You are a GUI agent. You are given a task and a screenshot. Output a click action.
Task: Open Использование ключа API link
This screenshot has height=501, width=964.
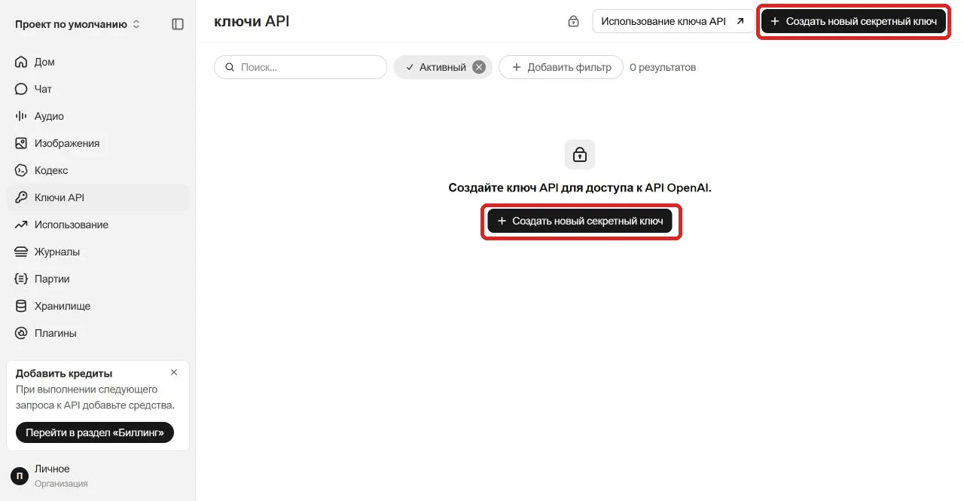click(673, 21)
